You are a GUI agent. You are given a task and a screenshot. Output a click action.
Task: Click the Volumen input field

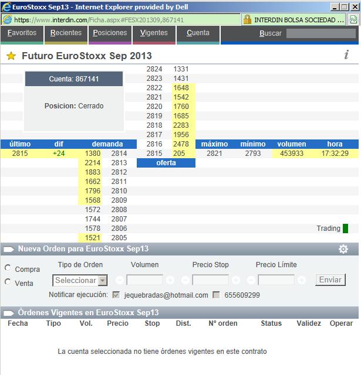(144, 280)
